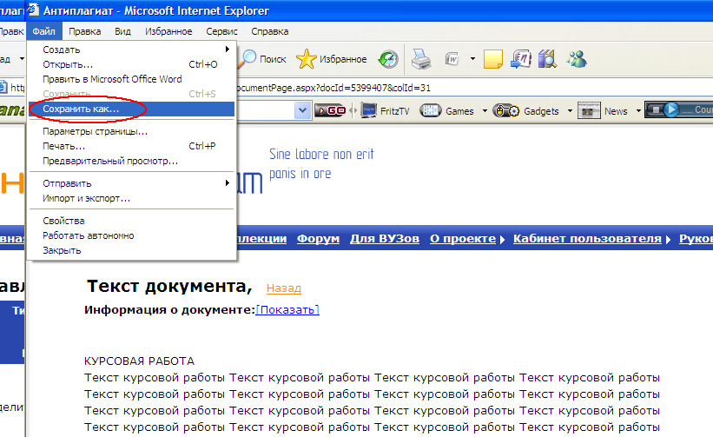Click the Для ВУЗов navigation link
The height and width of the screenshot is (437, 713).
click(x=385, y=239)
